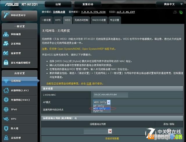Click the ASUS logo
Screen dimensions: 186x142
[x=12, y=4]
